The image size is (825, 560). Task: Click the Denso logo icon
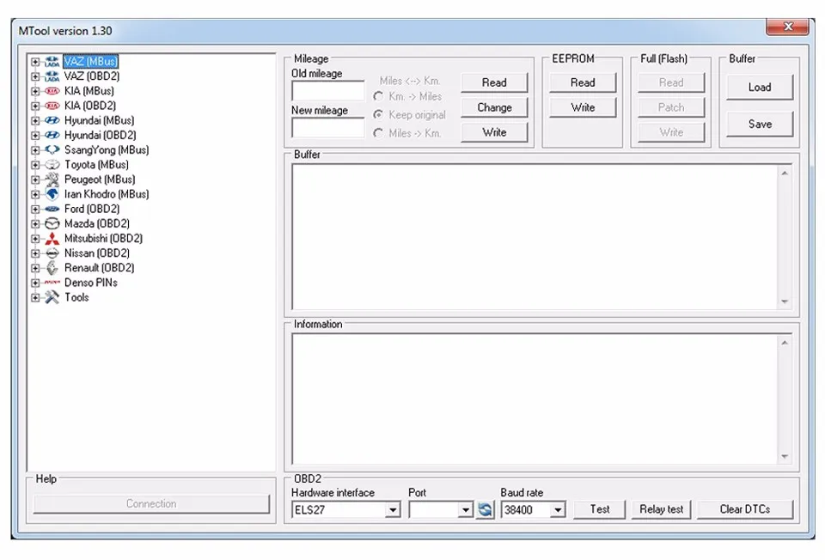pyautogui.click(x=52, y=283)
